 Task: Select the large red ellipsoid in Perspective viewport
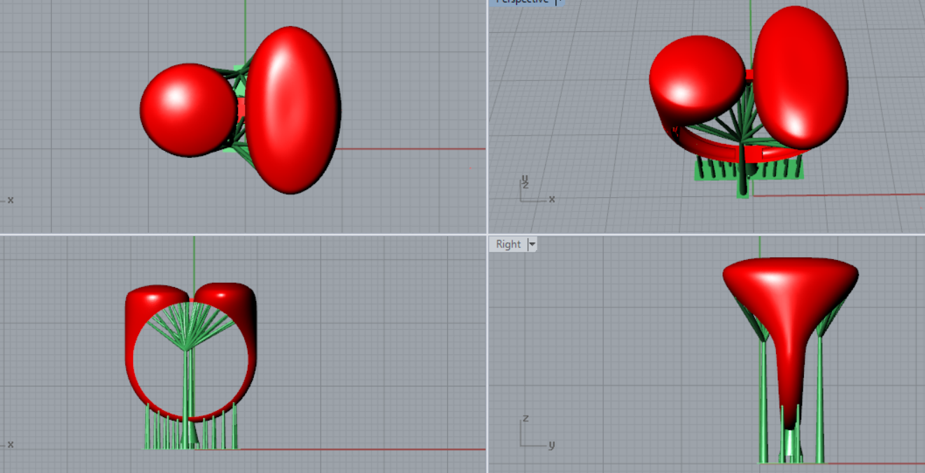tap(800, 77)
